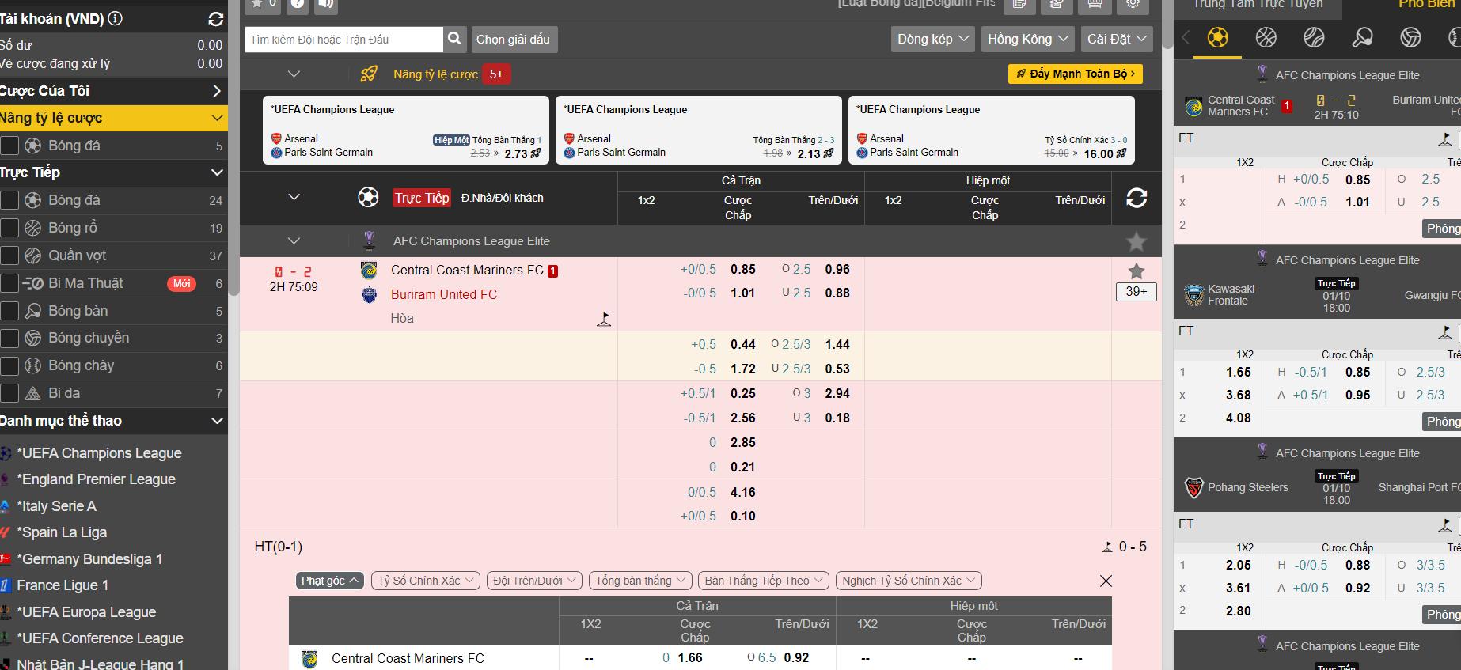
Task: Click the sound speaker icon
Action: click(325, 5)
